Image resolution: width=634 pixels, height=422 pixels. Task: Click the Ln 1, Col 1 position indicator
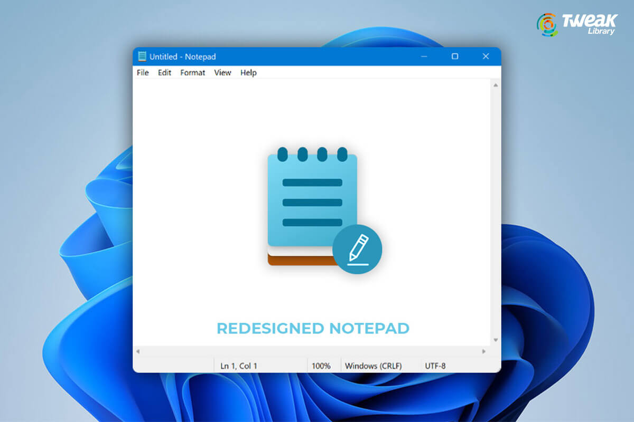tap(238, 365)
